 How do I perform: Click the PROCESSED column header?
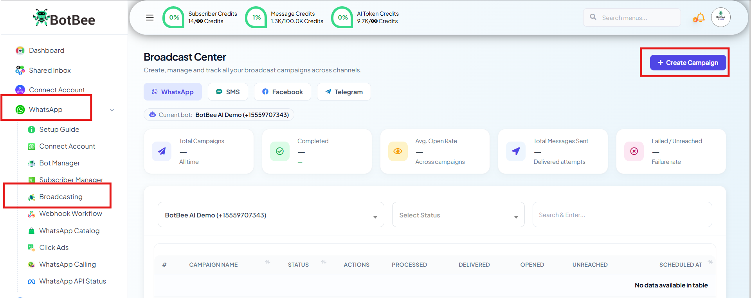(409, 265)
